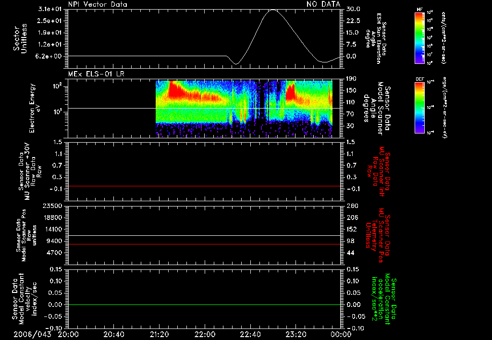Image resolution: width=492 pixels, height=340 pixels.
Task: Click the 23:20 time axis label
Action: click(x=295, y=334)
